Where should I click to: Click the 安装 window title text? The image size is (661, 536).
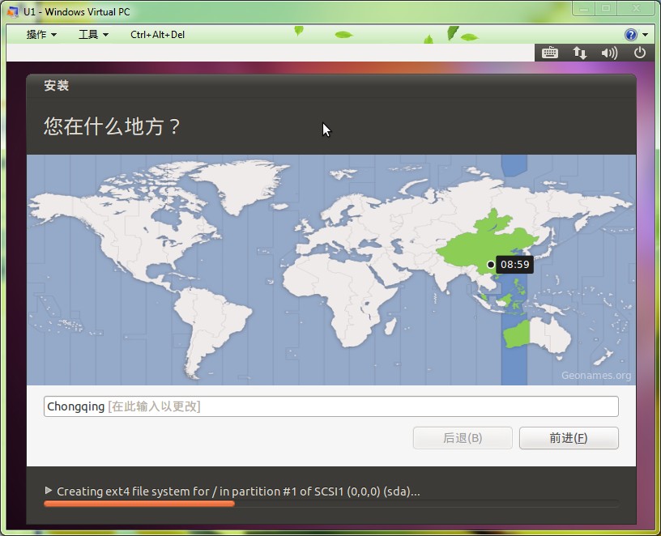tap(57, 86)
